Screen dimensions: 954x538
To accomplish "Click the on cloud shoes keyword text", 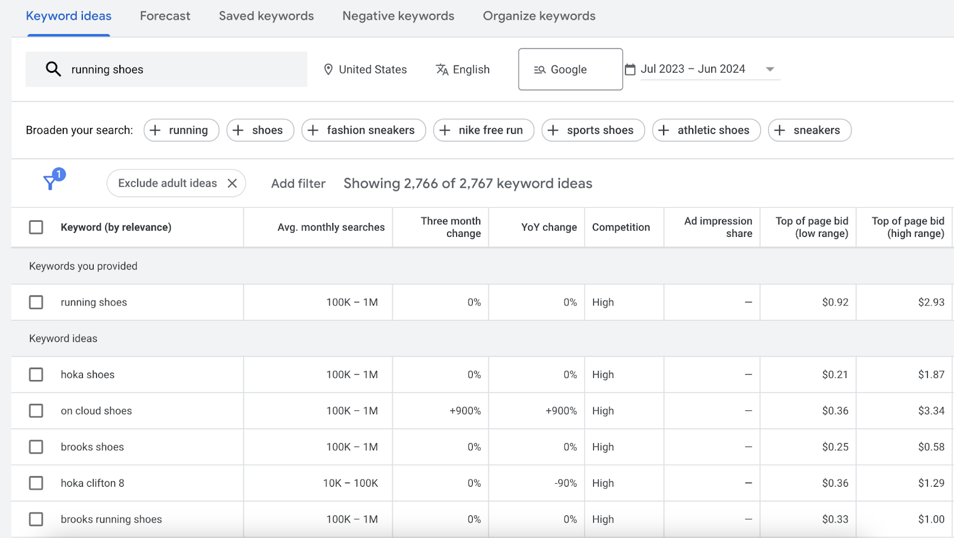I will (96, 411).
